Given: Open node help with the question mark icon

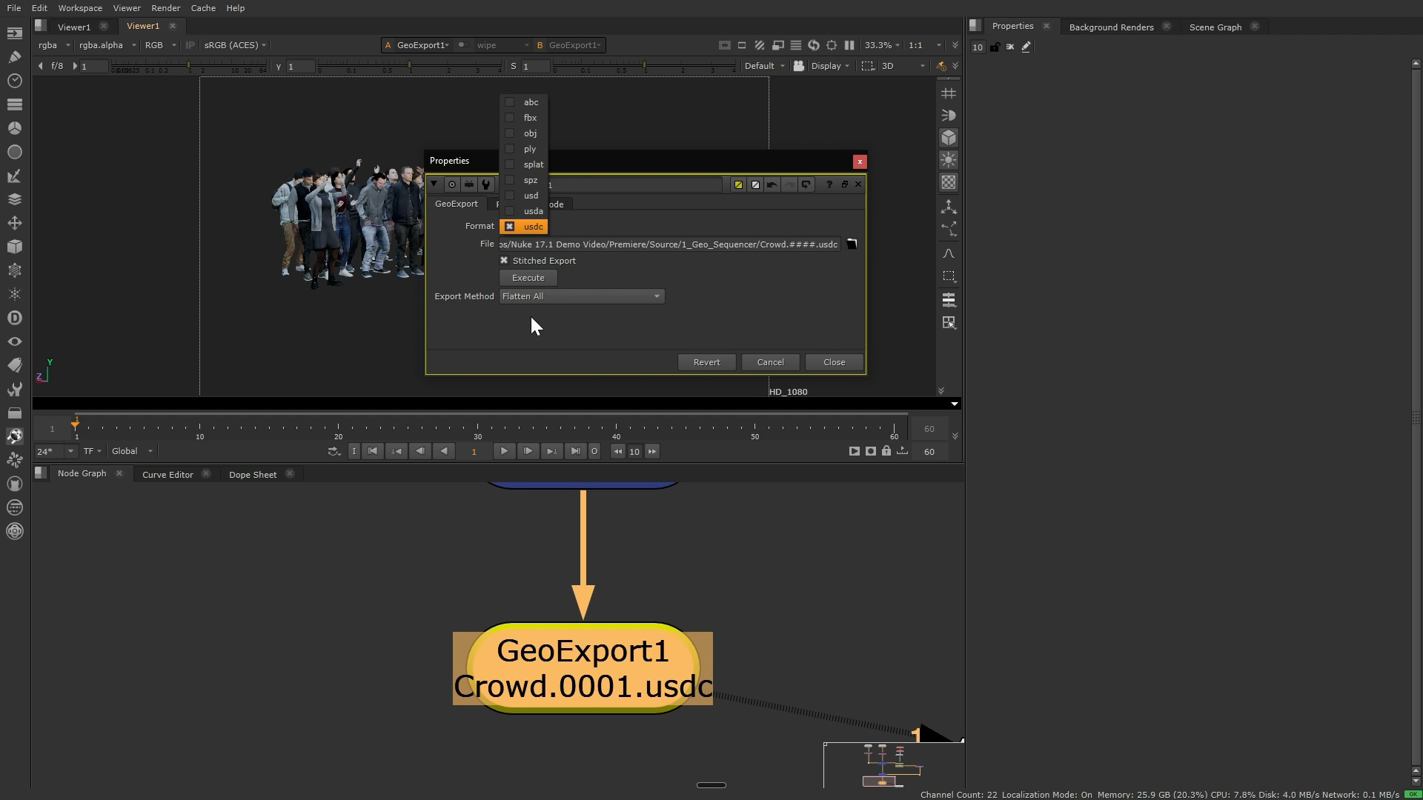Looking at the screenshot, I should click(829, 184).
